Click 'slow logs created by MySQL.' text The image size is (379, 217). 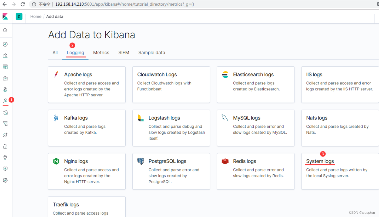pyautogui.click(x=260, y=133)
